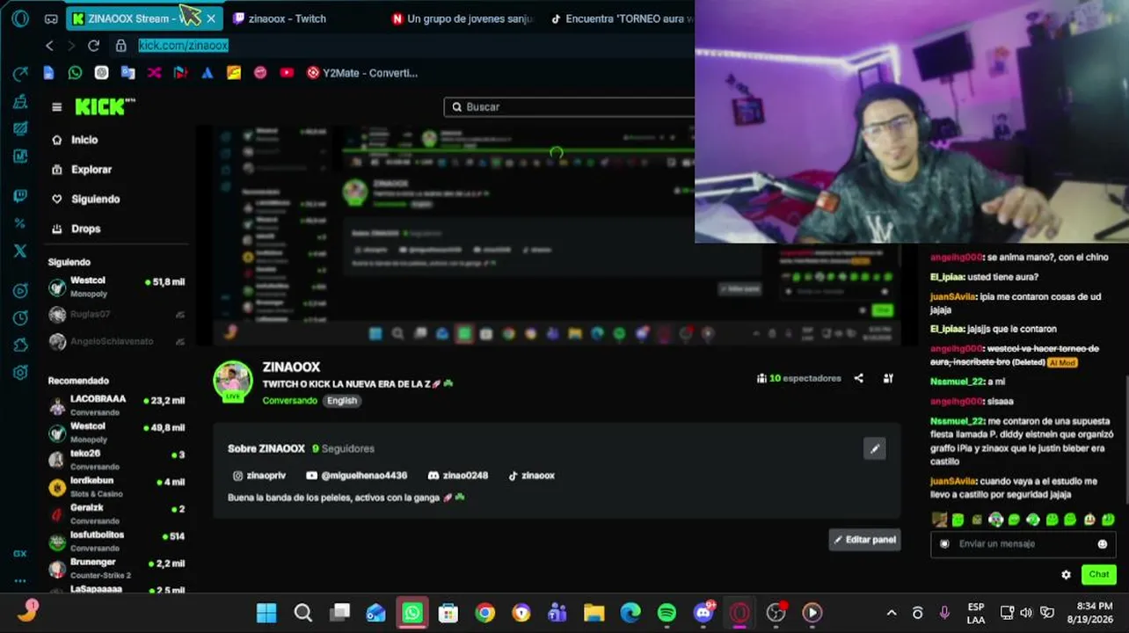Open the Opera sidebar extensions cube icon

(x=20, y=345)
